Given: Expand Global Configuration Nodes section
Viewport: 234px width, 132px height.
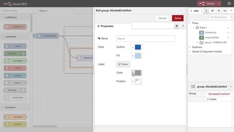Looking at the screenshot, I should [190, 52].
